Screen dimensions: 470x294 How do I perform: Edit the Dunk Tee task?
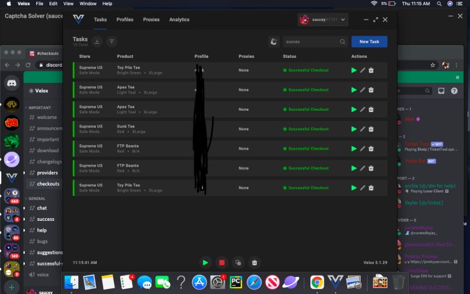363,129
